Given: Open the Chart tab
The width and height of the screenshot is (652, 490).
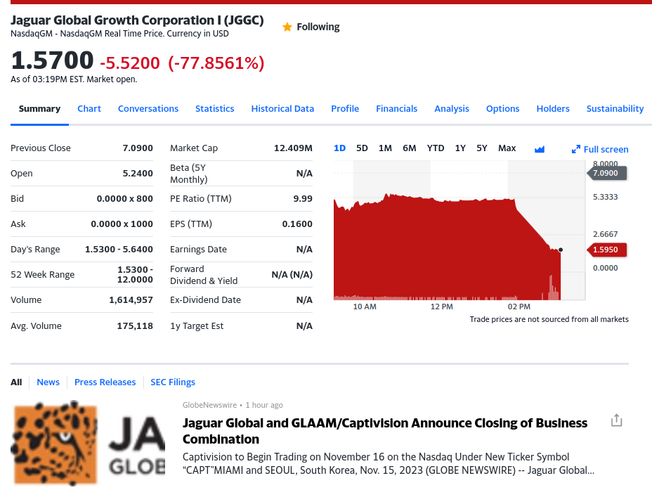Looking at the screenshot, I should [x=89, y=108].
